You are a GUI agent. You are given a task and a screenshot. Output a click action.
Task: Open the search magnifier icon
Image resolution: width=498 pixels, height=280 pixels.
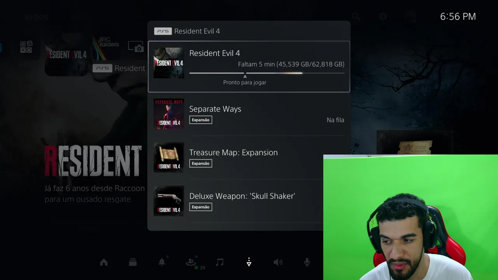coord(356,16)
